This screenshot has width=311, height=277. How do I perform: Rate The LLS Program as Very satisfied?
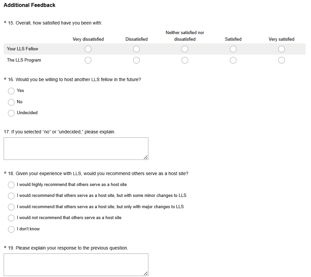pos(282,60)
